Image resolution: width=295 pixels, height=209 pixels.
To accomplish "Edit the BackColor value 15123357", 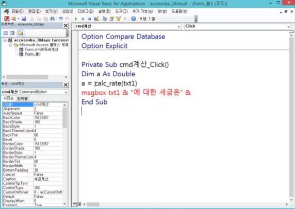I will [48, 117].
